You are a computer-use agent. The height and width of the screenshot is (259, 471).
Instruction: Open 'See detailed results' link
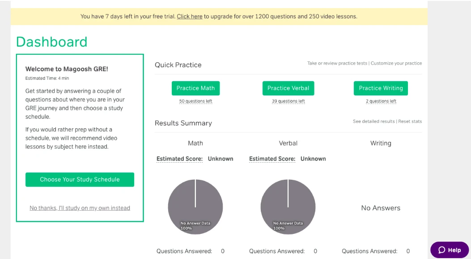pos(373,121)
